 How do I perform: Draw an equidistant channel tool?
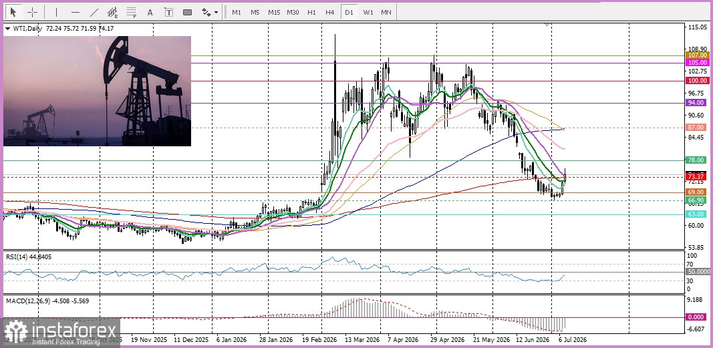coord(113,12)
